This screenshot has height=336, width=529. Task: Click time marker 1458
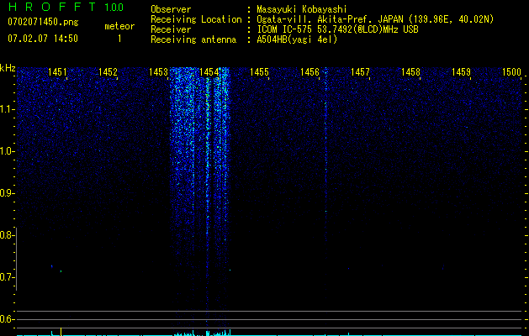(x=410, y=72)
